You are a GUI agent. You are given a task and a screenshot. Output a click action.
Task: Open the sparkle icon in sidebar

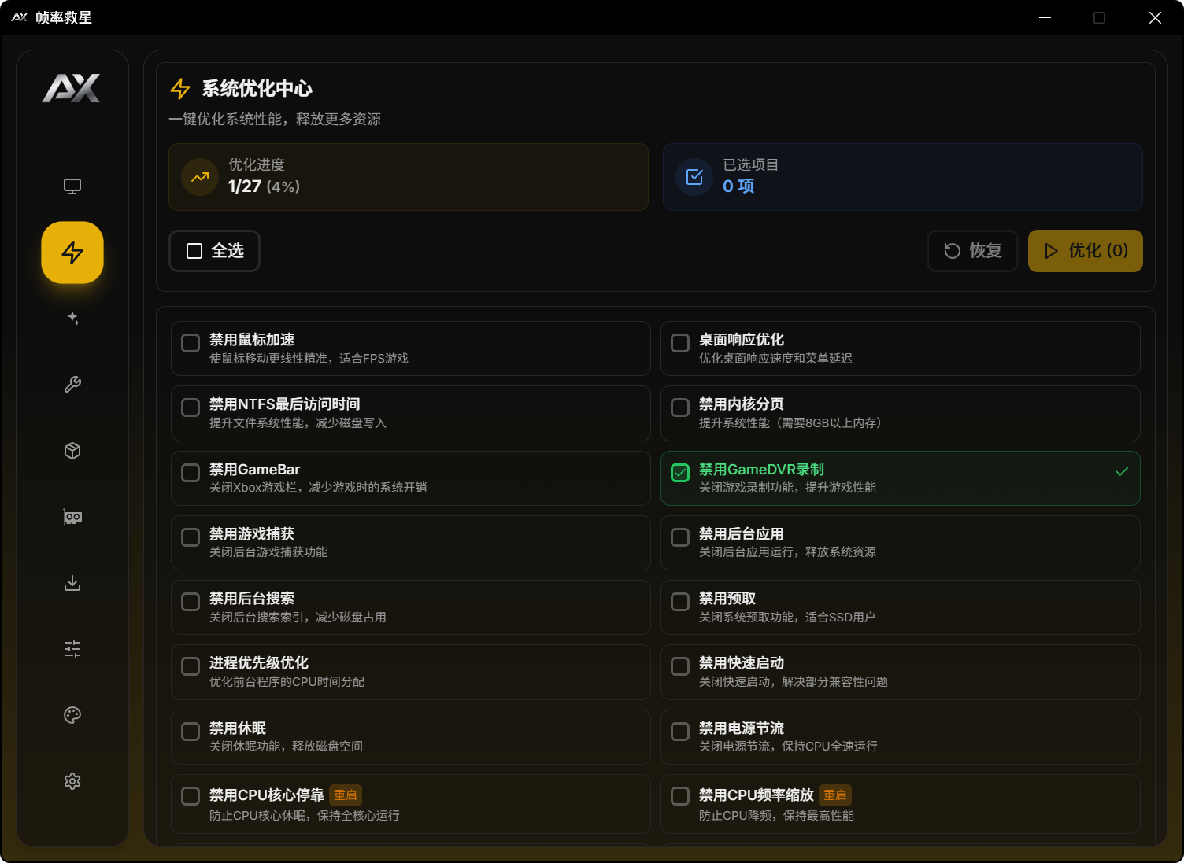coord(72,319)
